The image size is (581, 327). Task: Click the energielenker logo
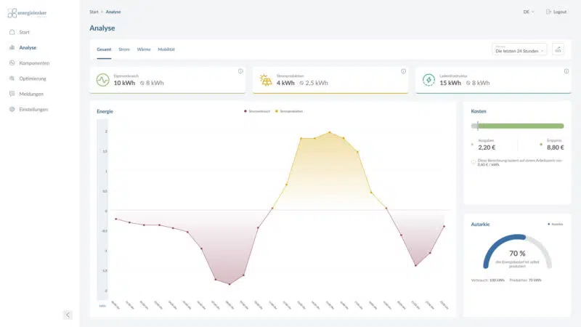[x=27, y=12]
